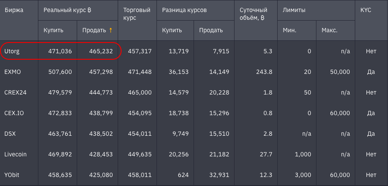Sort by the Торговый курс column
The width and height of the screenshot is (388, 186).
137,14
